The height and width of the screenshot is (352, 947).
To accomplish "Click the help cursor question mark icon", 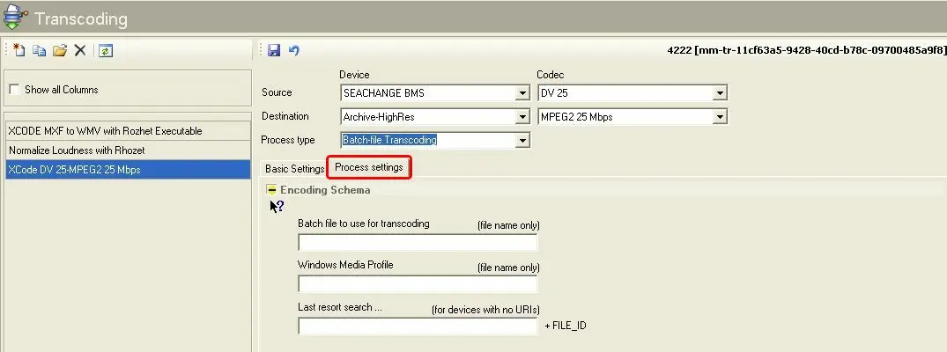I will [277, 207].
